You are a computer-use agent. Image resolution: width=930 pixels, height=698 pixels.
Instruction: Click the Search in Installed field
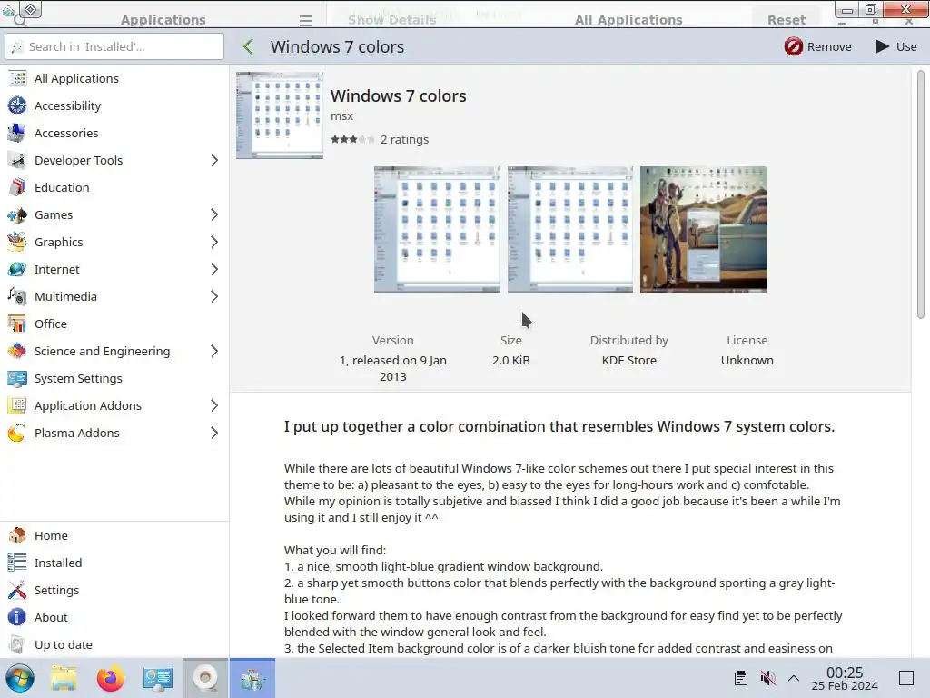114,46
